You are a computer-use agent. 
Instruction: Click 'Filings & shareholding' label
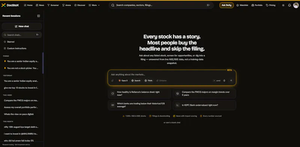160,116
